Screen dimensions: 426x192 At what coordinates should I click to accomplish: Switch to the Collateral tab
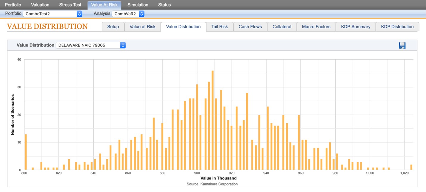click(x=282, y=26)
